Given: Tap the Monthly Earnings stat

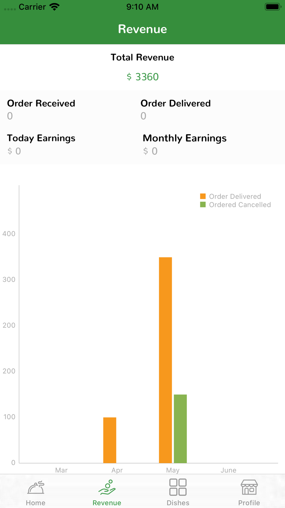Looking at the screenshot, I should (185, 144).
